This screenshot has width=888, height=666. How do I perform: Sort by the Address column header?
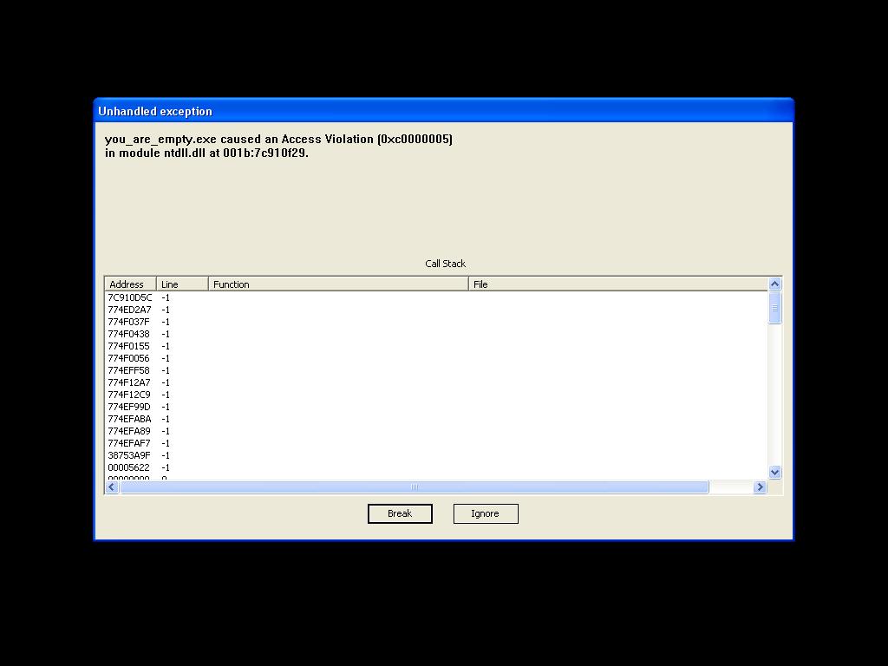coord(130,284)
